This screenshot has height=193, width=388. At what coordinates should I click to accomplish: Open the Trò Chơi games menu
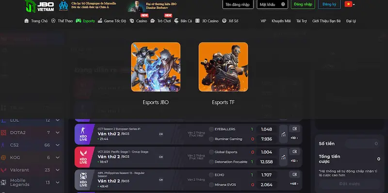pos(161,21)
